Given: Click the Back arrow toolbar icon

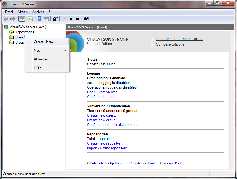Looking at the screenshot, I should coord(6,19).
